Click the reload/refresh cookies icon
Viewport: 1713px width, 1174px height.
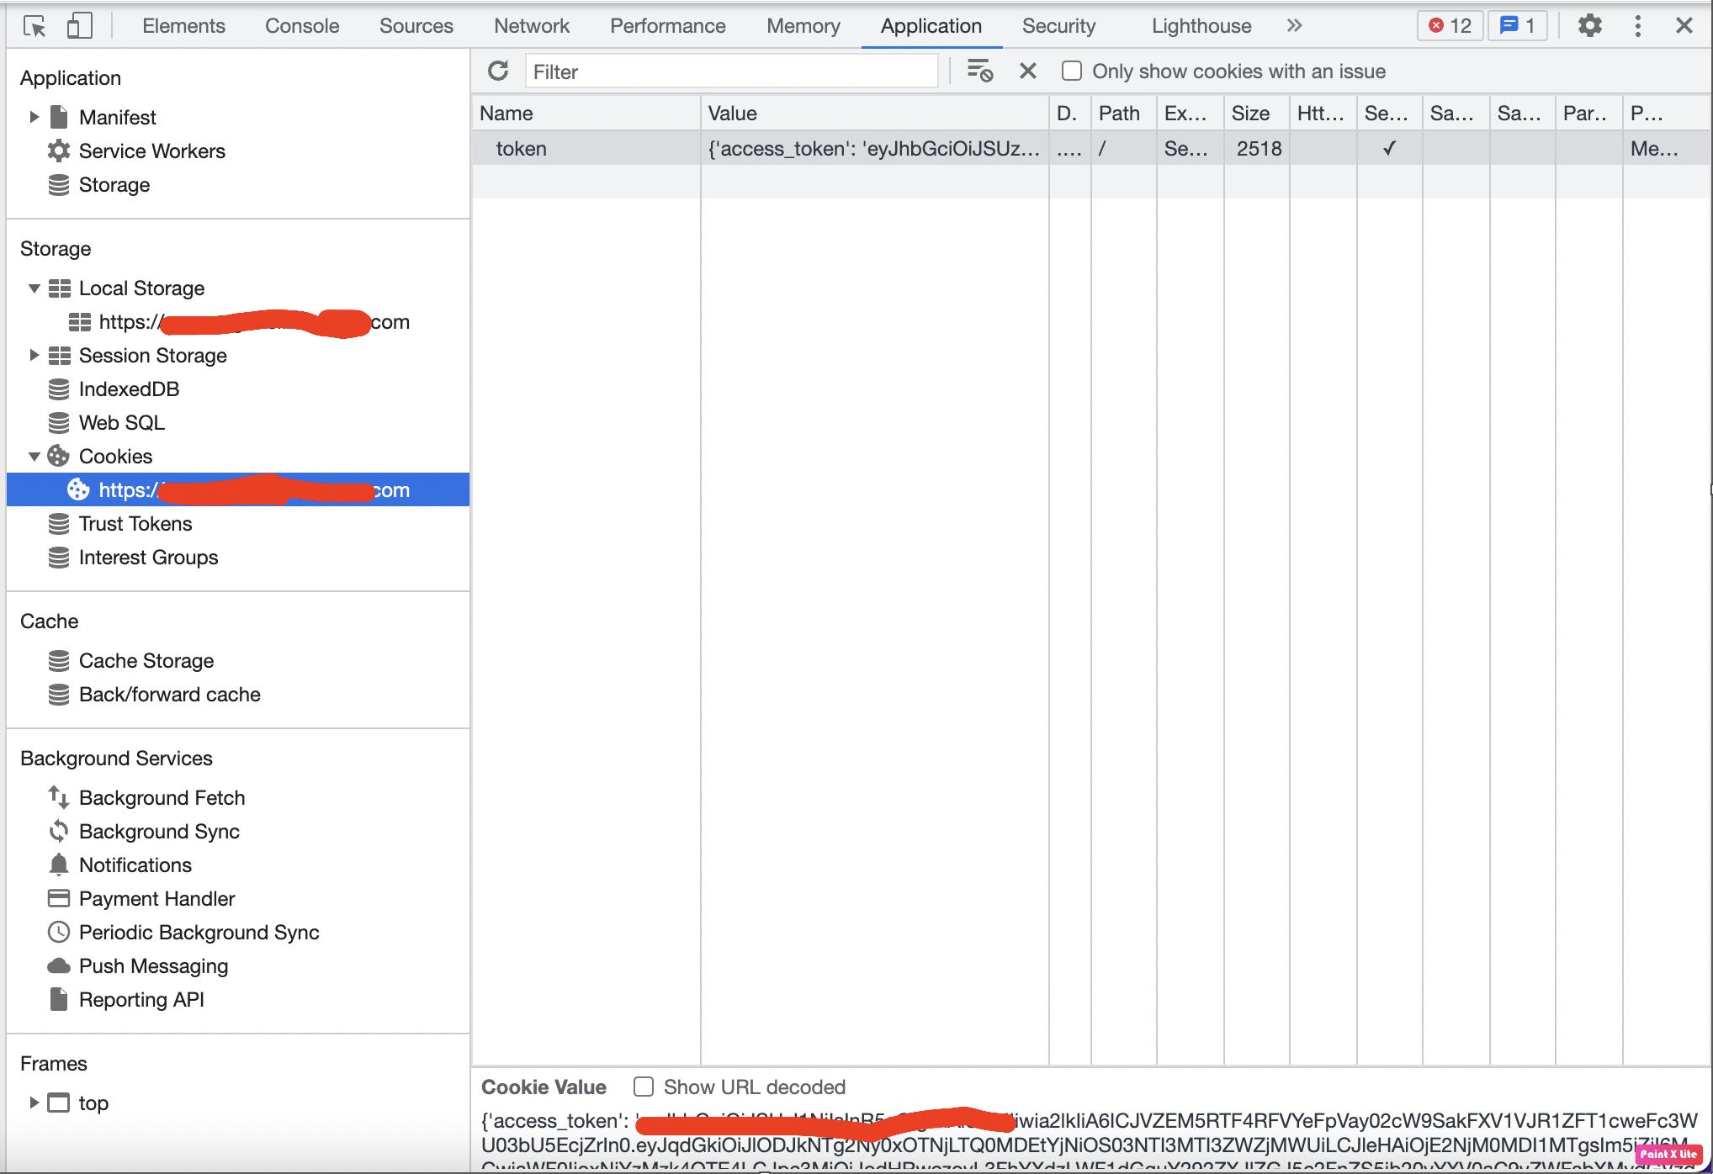(497, 71)
